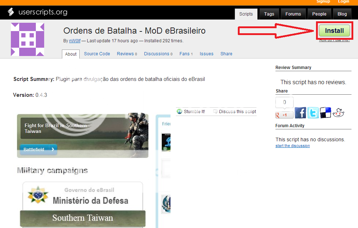Click the Google +1 count box showing 0
Image resolution: width=358 pixels, height=228 pixels.
pyautogui.click(x=285, y=102)
